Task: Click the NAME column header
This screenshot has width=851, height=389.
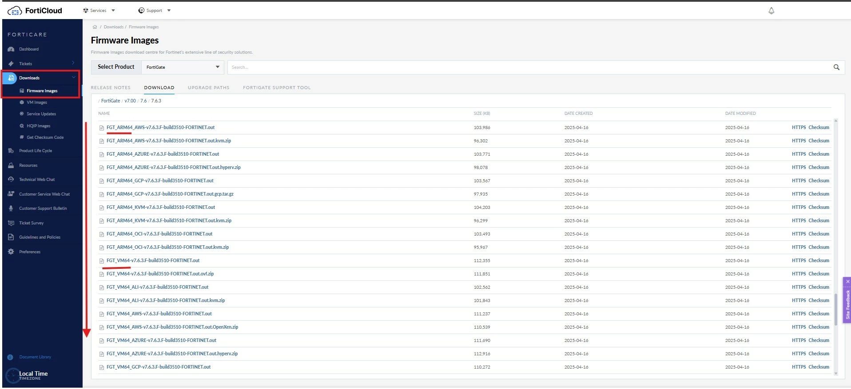Action: click(104, 114)
